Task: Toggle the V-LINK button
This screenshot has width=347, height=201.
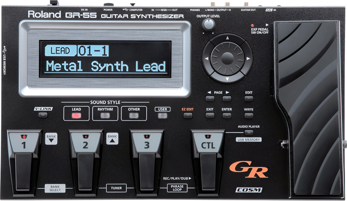Action: click(x=43, y=116)
